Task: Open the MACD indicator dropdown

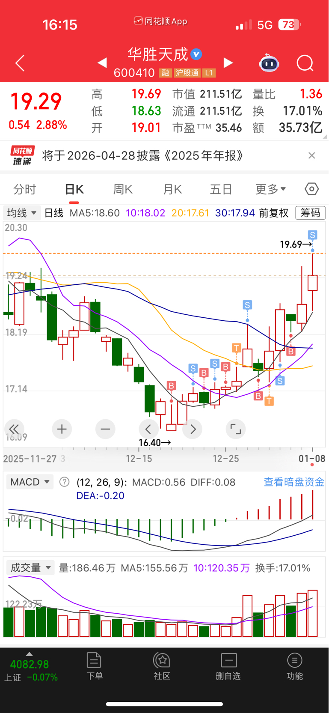Action: click(30, 482)
